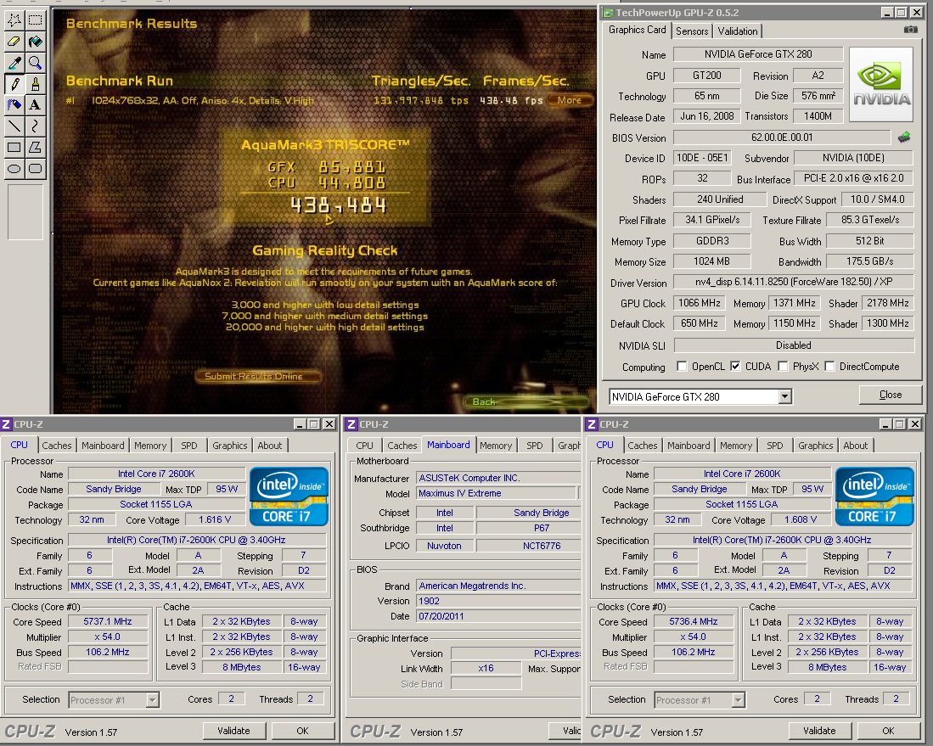Image resolution: width=933 pixels, height=746 pixels.
Task: Click the BIOS save chip icon in GPU-Z
Action: 904,137
